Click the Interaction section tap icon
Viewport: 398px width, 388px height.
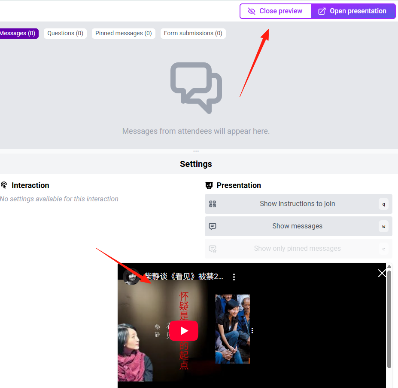pos(4,185)
